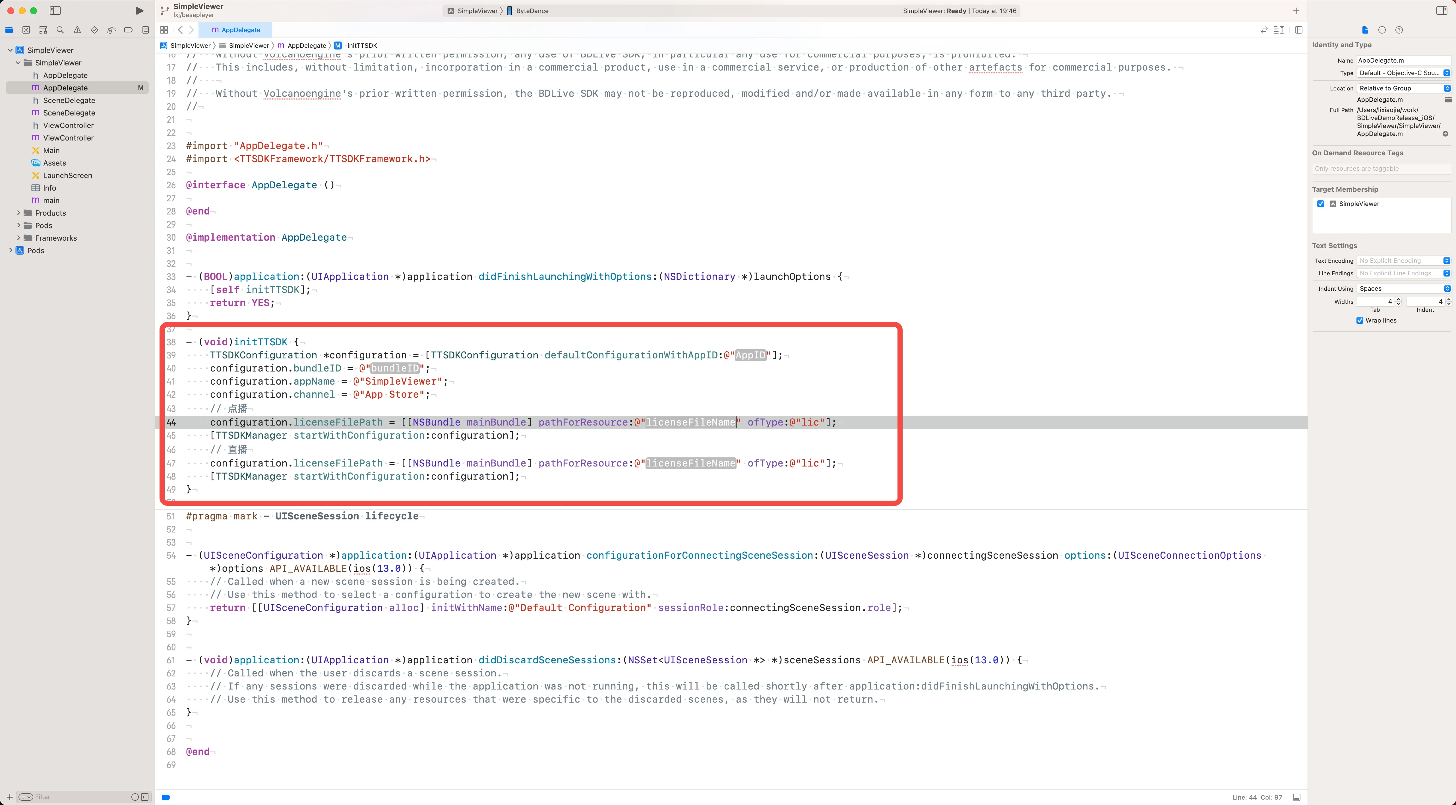Choose a new file location via folder icon
Screen dimensions: 1456x805
click(1448, 100)
